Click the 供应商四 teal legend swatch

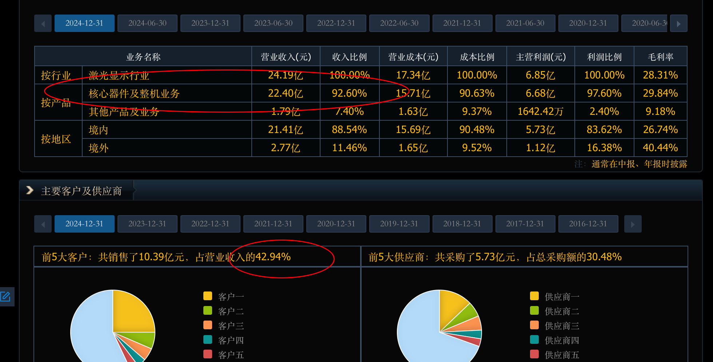(x=534, y=339)
